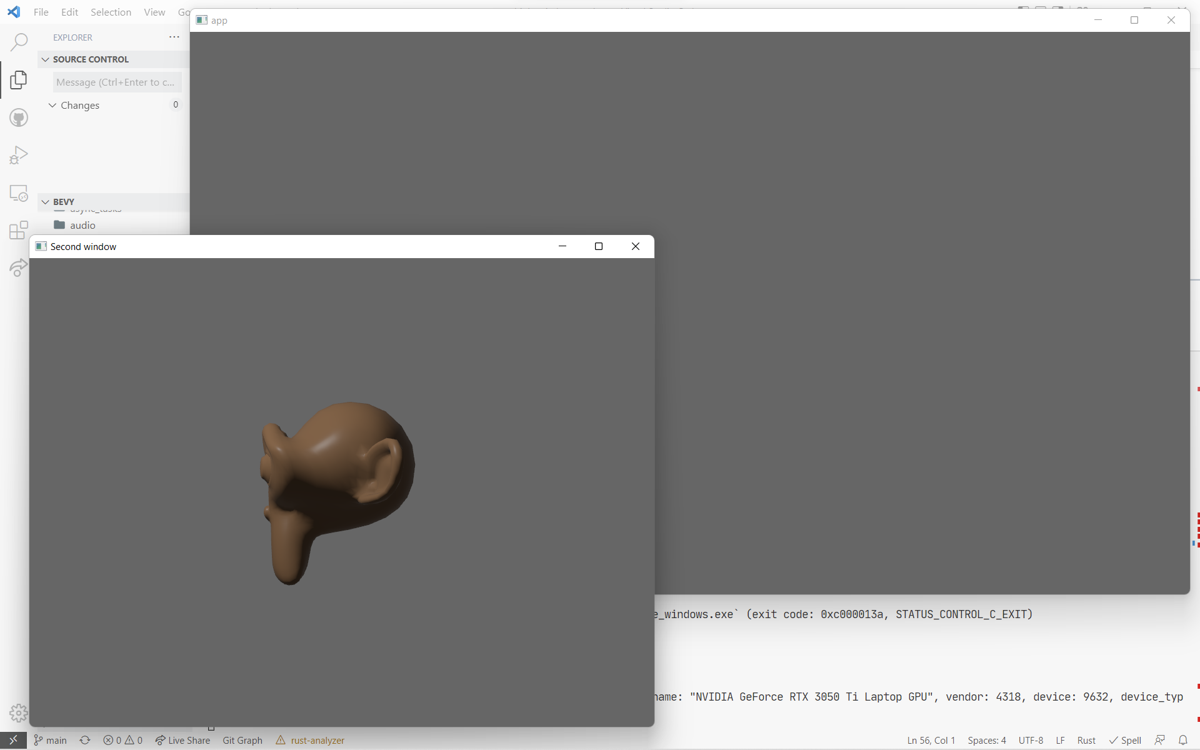Open the Extensions view
The image size is (1200, 750).
(x=19, y=231)
